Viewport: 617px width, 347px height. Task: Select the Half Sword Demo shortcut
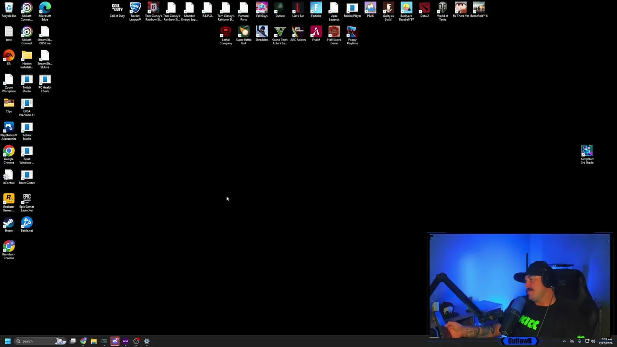[x=334, y=36]
